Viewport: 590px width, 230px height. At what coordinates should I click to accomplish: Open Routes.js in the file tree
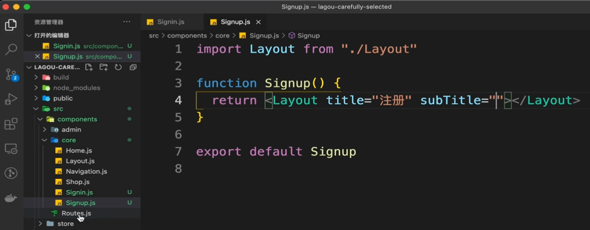click(76, 213)
